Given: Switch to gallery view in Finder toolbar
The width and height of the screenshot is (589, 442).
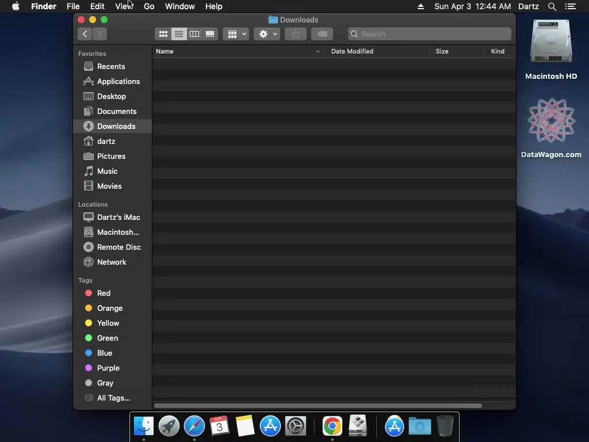Looking at the screenshot, I should [x=210, y=34].
